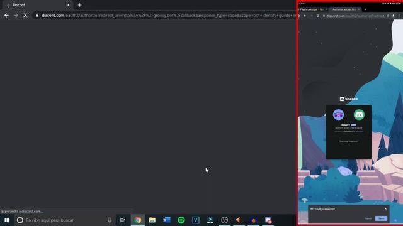This screenshot has height=226, width=403.
Task: View site info via the lock icon
Action: (37, 15)
